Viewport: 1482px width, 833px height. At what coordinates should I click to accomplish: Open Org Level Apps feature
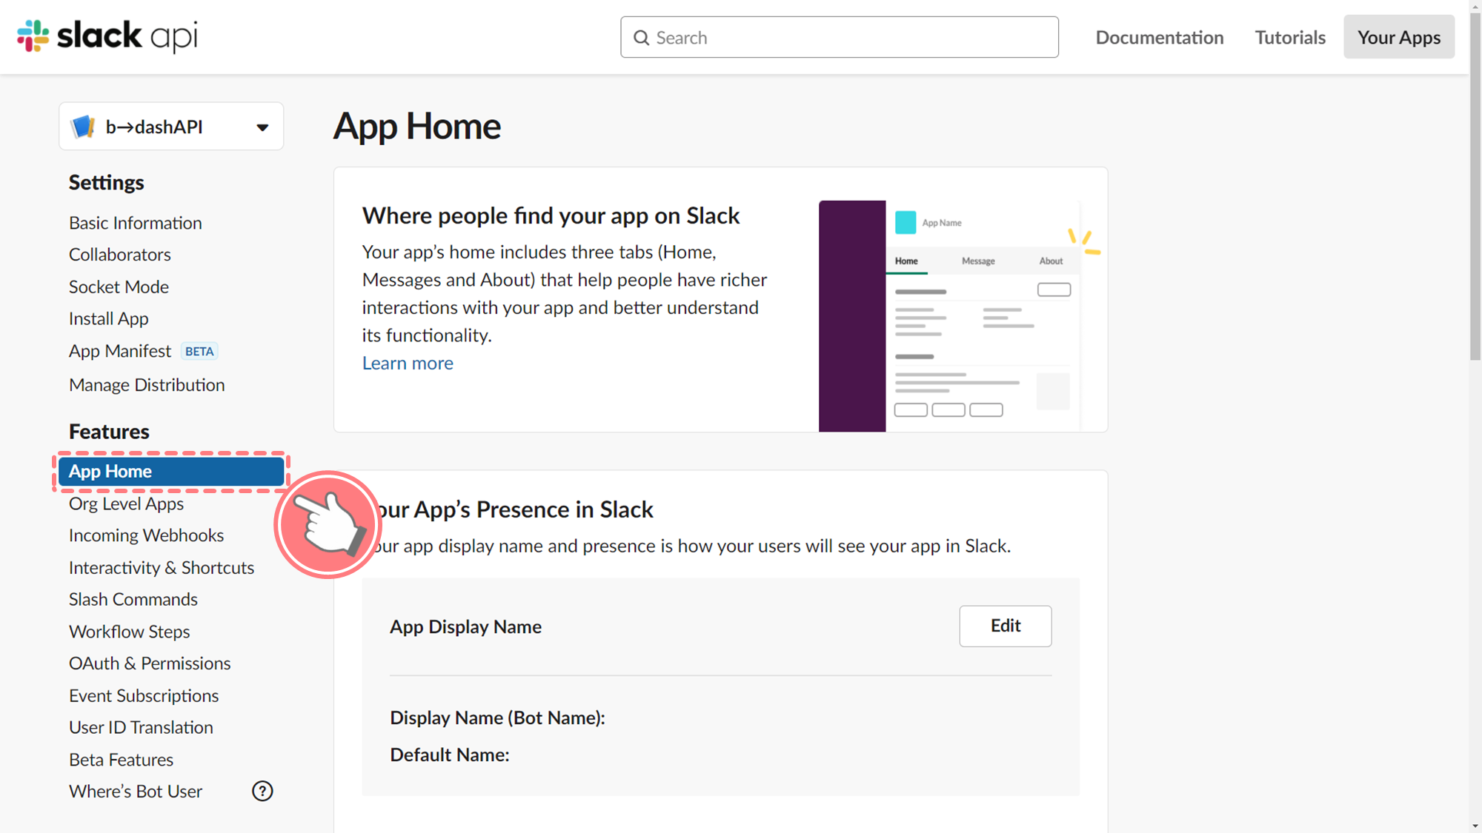(127, 504)
